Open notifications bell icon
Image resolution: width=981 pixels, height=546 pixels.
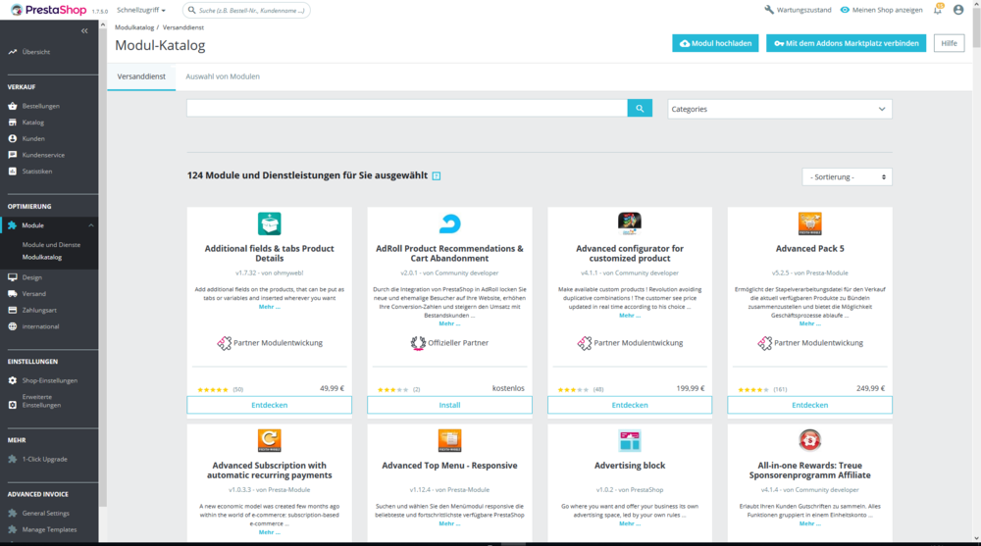[938, 10]
